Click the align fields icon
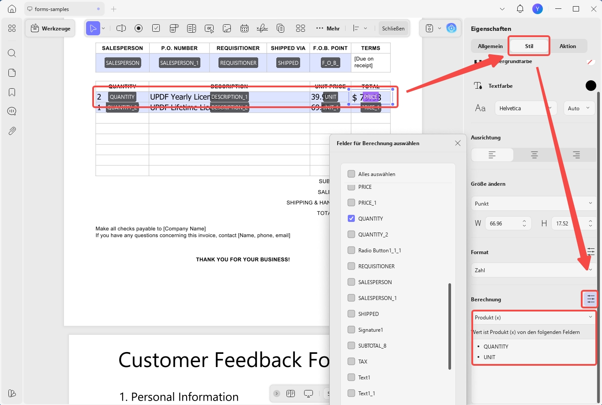The height and width of the screenshot is (405, 602). point(356,28)
